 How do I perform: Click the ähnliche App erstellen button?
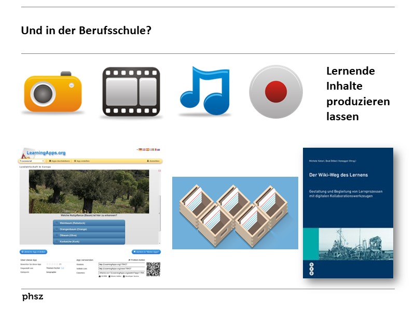(x=34, y=251)
